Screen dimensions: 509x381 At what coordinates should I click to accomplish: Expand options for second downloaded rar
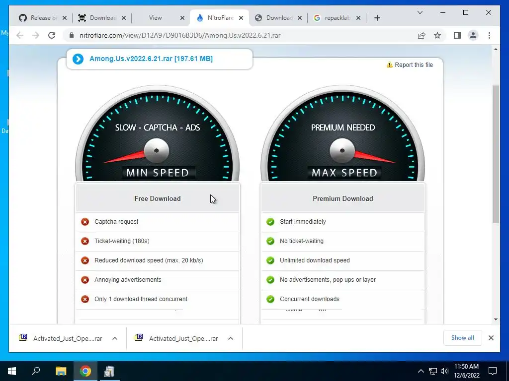point(231,338)
